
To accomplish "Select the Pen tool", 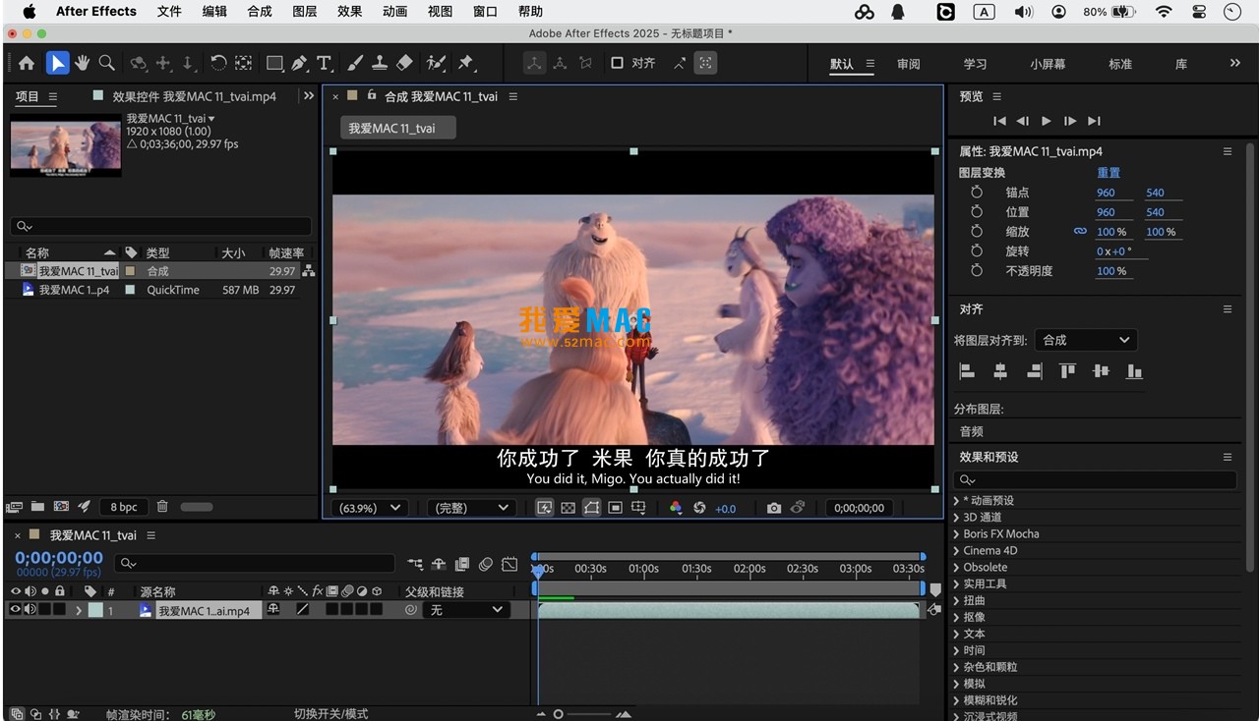I will click(x=299, y=63).
